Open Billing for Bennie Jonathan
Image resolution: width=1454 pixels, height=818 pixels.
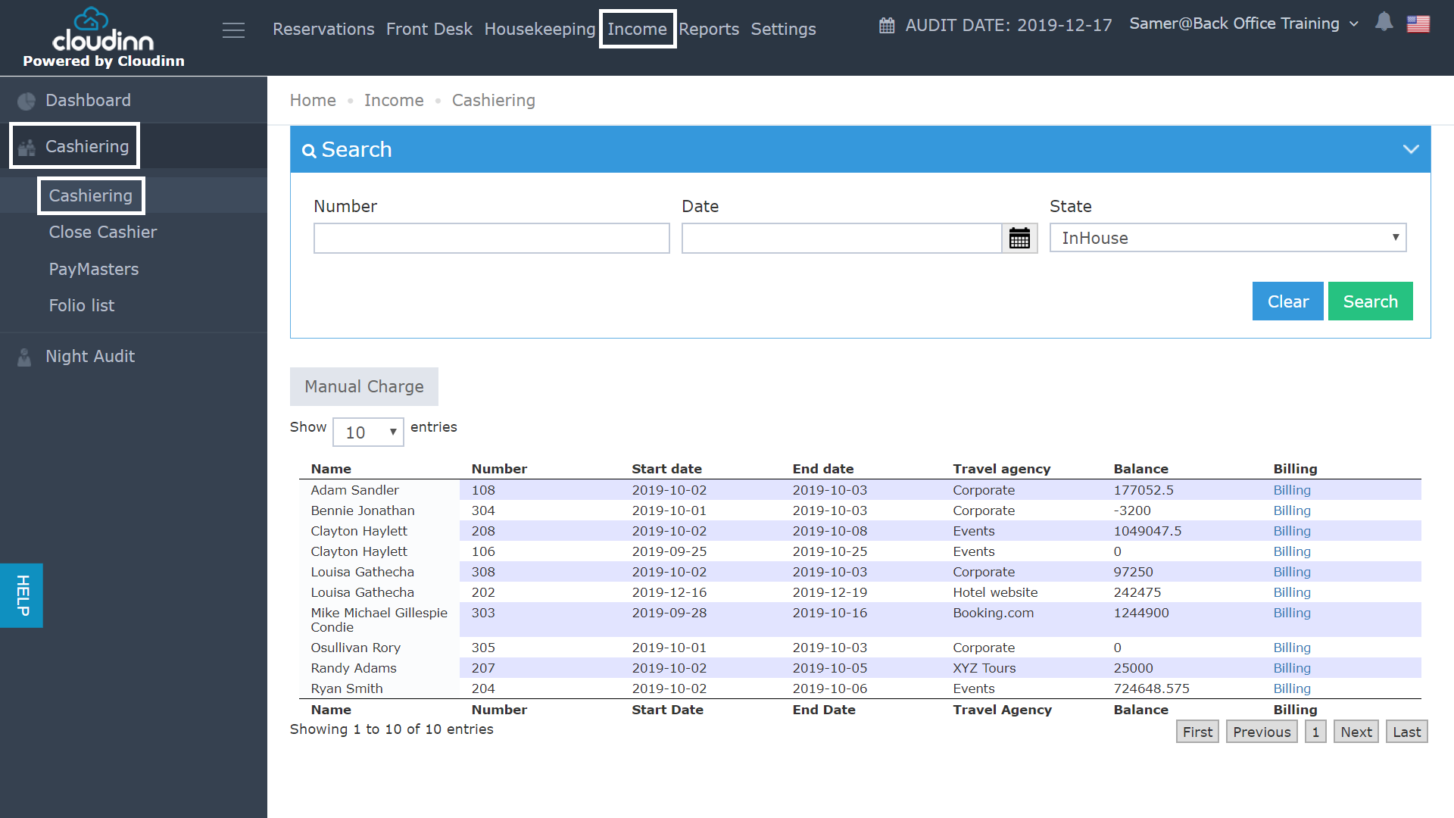click(x=1291, y=510)
